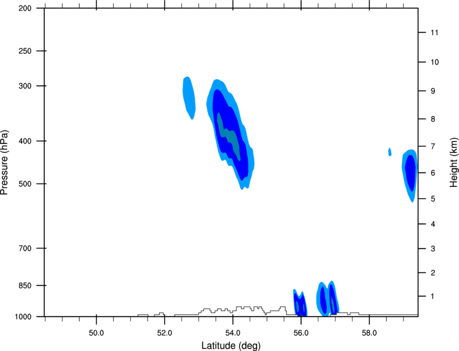The width and height of the screenshot is (459, 351).
Task: Click the 7 km height tick label
Action: [x=433, y=146]
